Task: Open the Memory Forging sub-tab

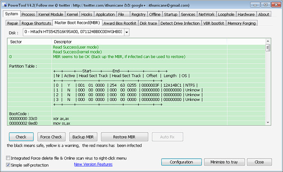Action: 242,23
